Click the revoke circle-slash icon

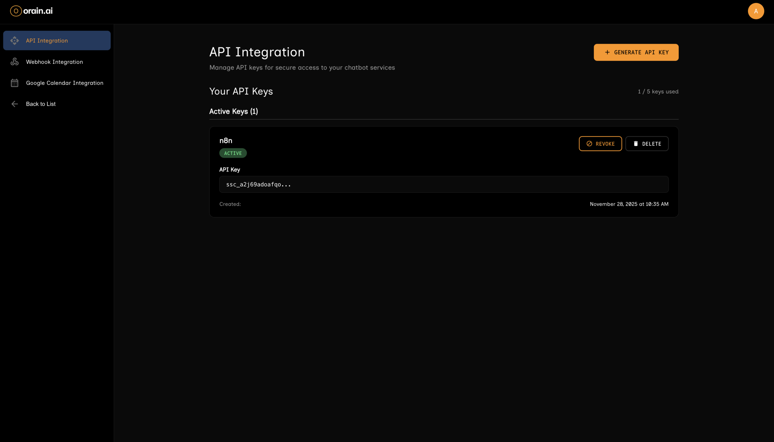click(x=589, y=144)
